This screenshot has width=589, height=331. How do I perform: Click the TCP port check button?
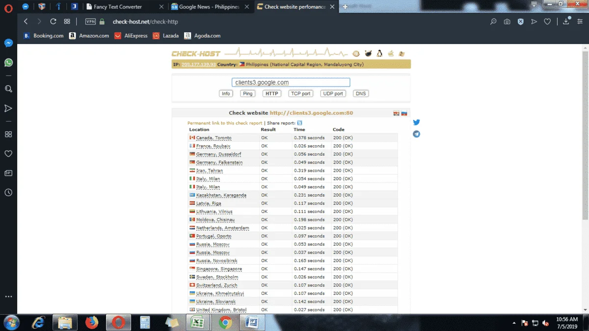[300, 94]
